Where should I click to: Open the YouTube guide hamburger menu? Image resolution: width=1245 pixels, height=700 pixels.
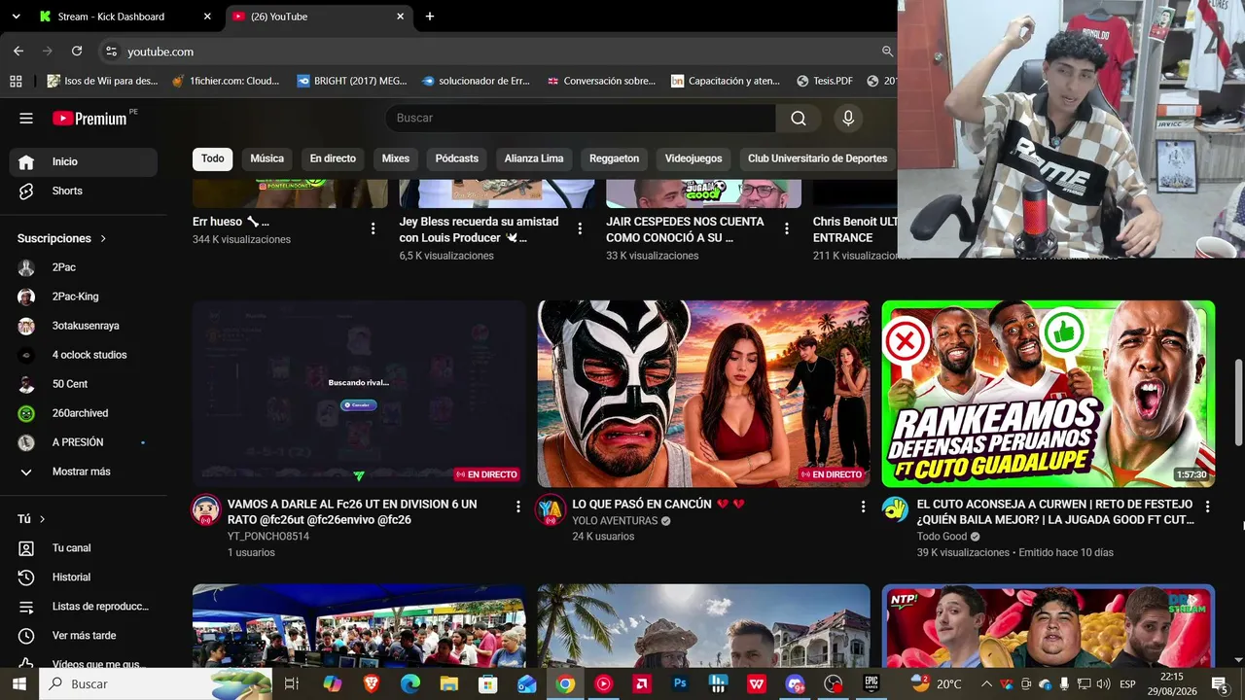[26, 119]
